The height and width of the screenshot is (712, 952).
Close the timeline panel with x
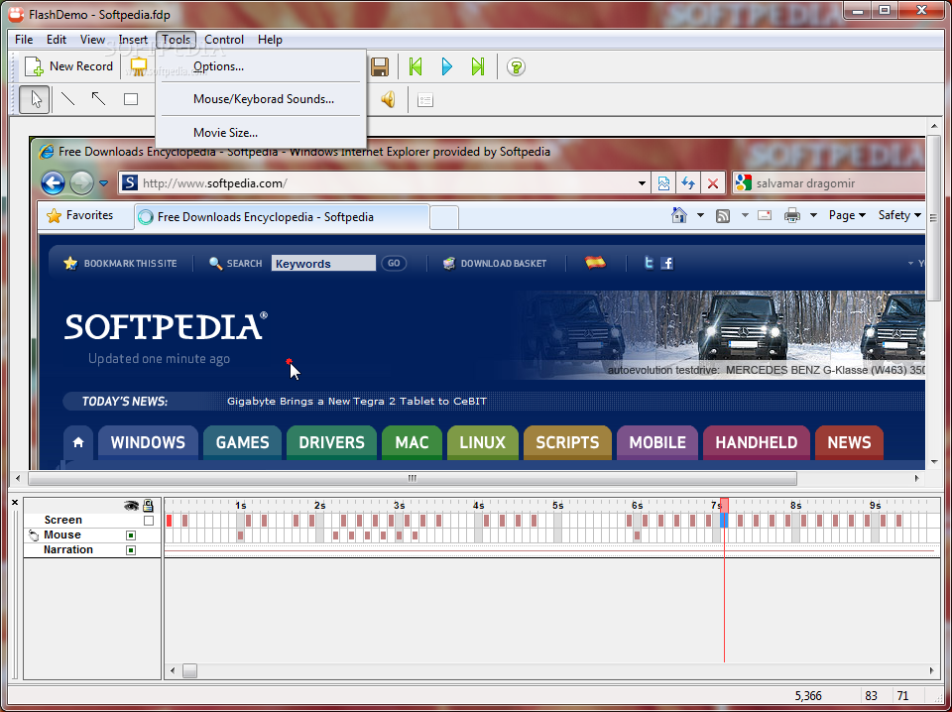(15, 503)
